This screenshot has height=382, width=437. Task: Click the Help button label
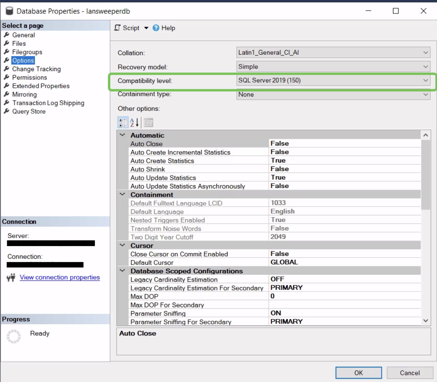(168, 28)
